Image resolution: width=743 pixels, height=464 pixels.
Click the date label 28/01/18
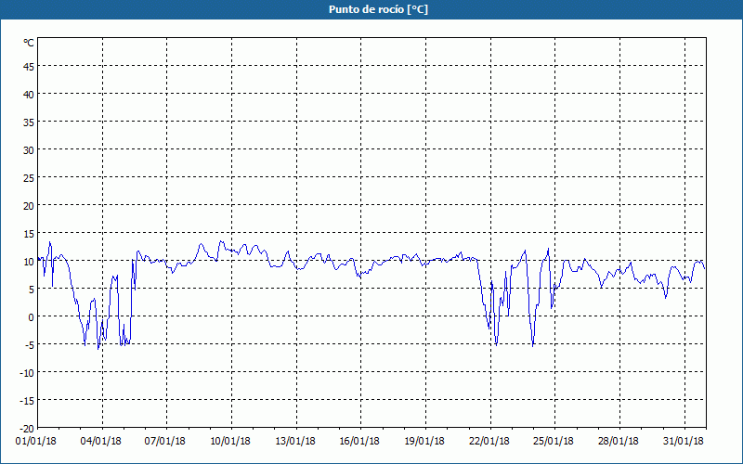click(x=619, y=442)
